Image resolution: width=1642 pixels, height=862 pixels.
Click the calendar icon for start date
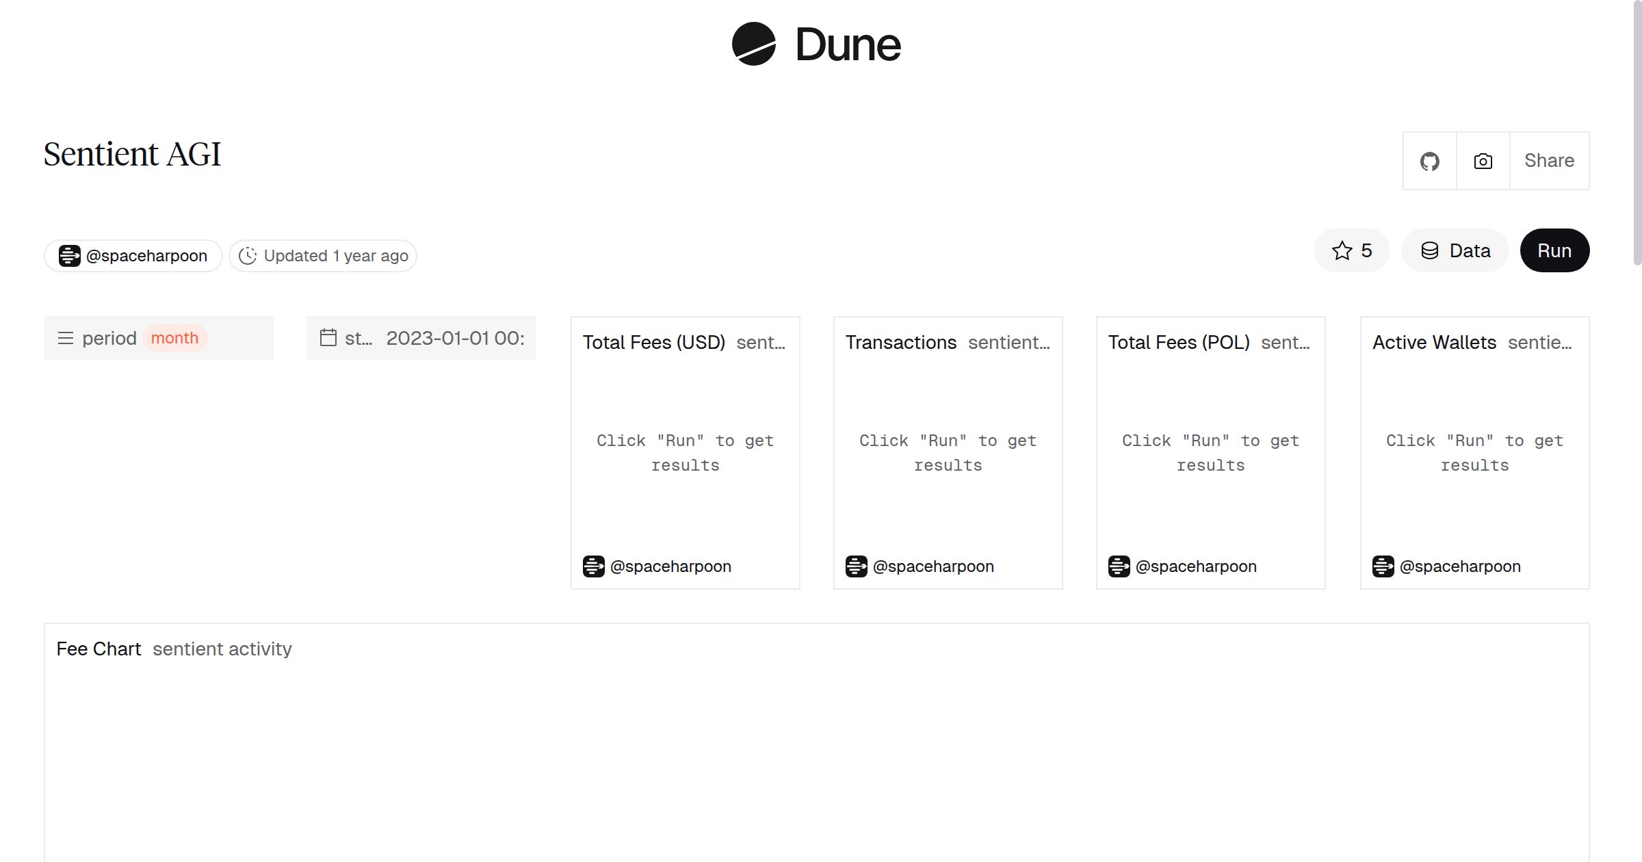coord(328,338)
